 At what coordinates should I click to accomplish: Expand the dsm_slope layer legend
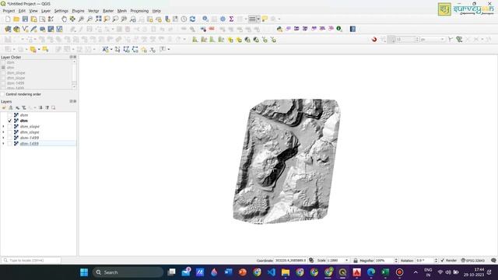[3, 126]
